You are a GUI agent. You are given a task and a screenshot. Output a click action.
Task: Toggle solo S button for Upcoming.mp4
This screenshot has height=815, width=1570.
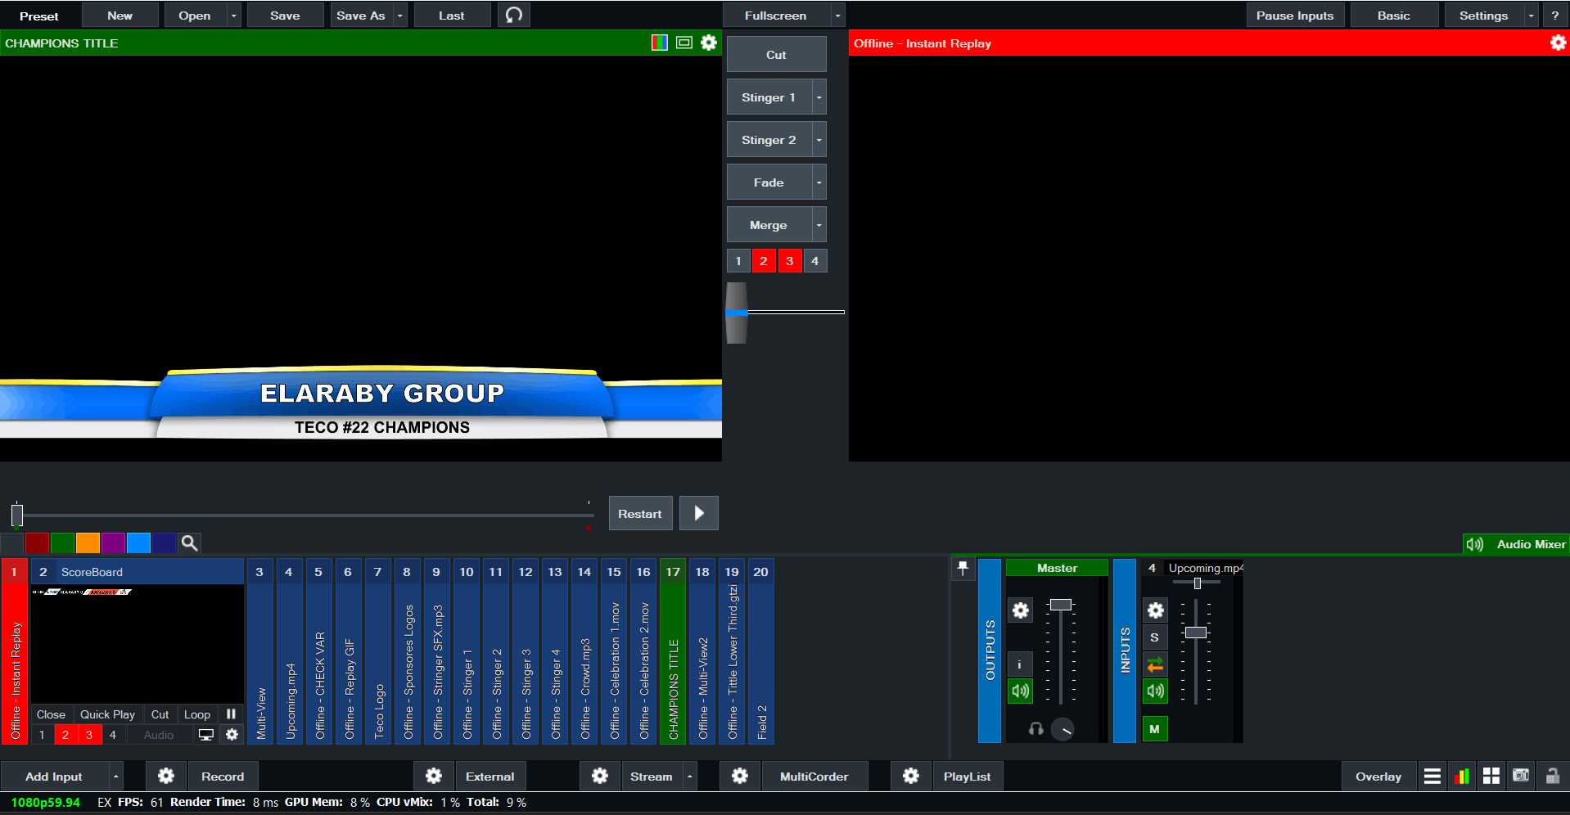pos(1155,637)
